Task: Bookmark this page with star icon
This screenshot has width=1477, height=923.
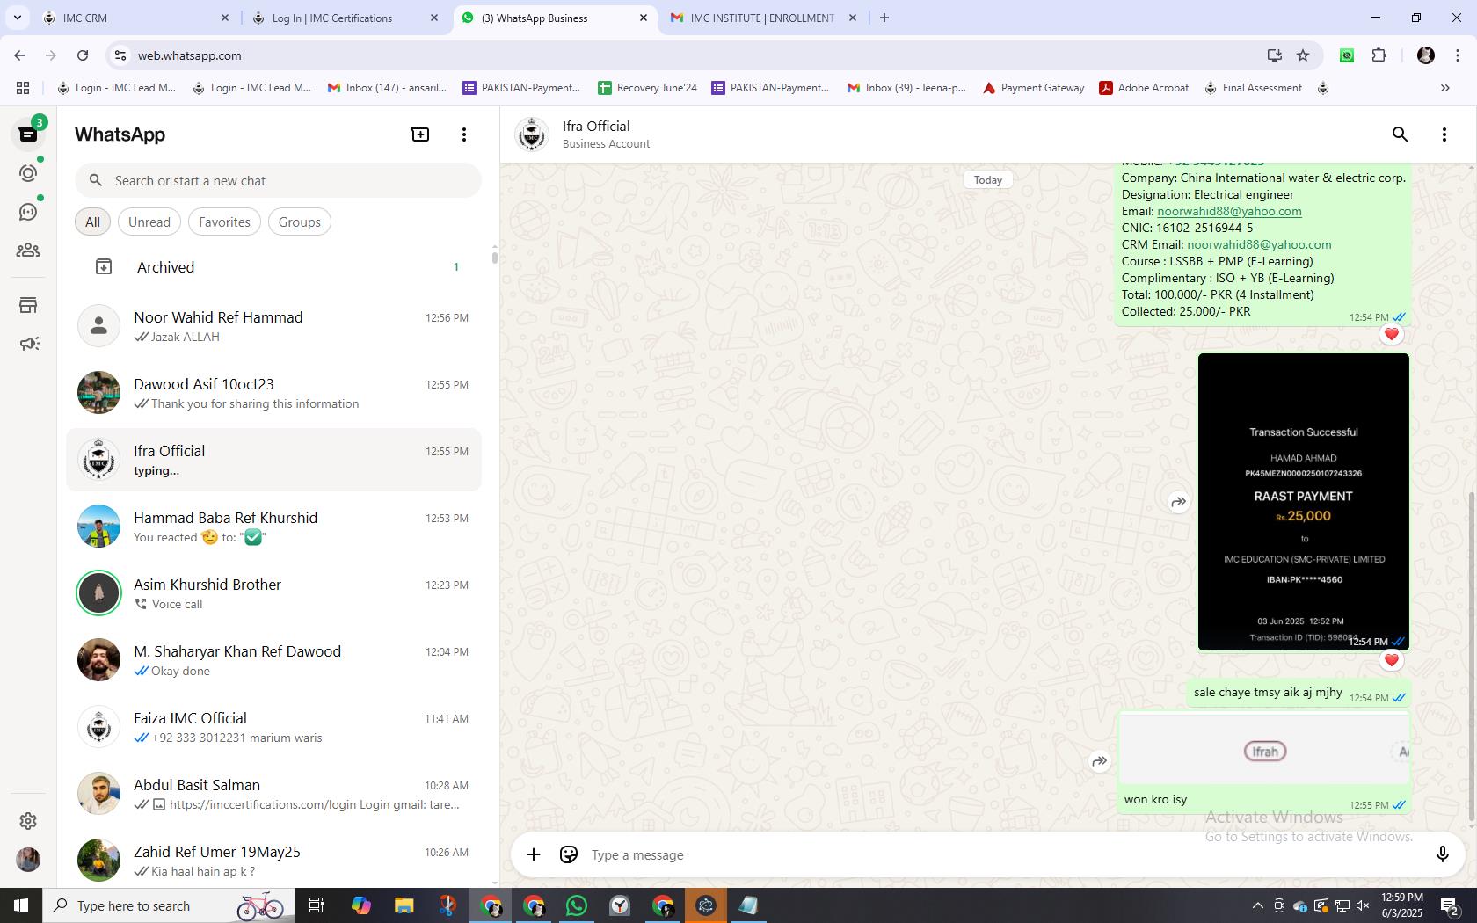Action: click(1303, 55)
